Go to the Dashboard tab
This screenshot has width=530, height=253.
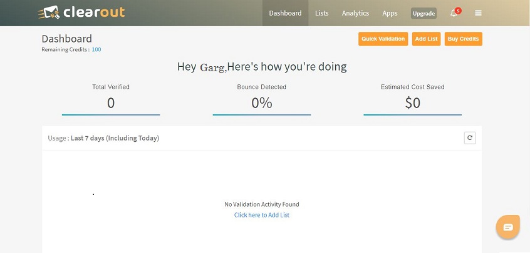pyautogui.click(x=285, y=13)
